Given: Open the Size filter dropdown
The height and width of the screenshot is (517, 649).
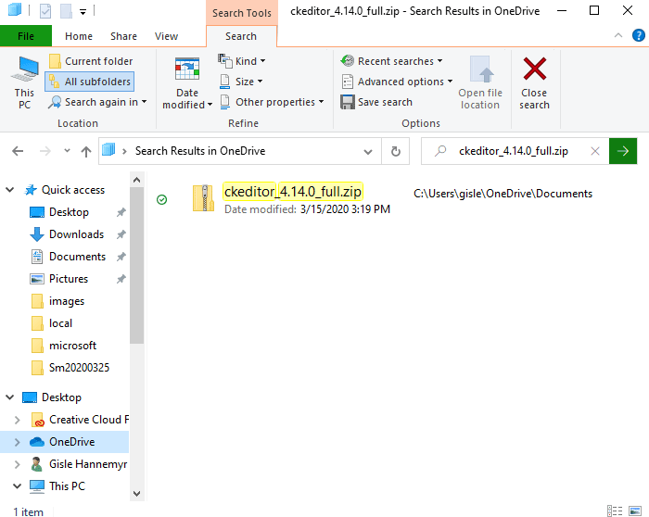Looking at the screenshot, I should point(241,82).
